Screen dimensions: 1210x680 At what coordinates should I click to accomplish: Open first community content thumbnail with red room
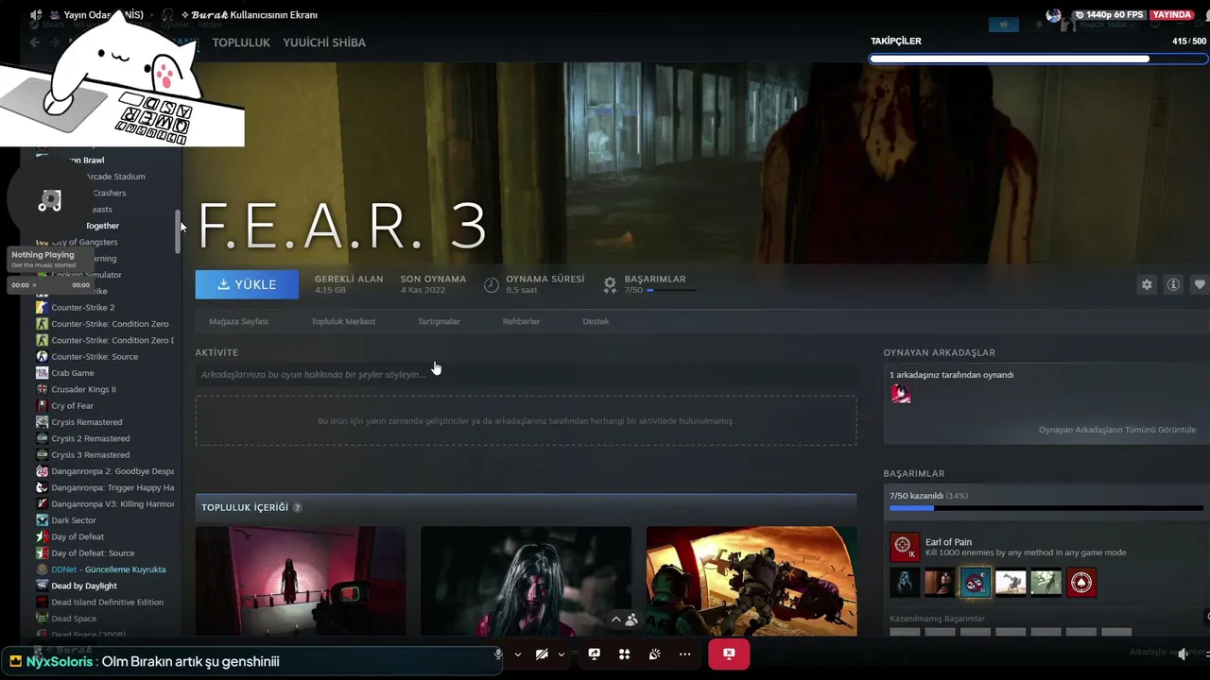[x=301, y=581]
